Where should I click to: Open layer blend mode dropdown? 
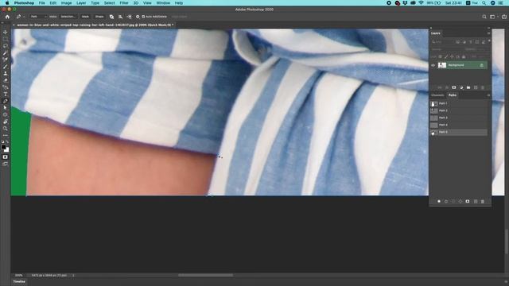point(445,49)
